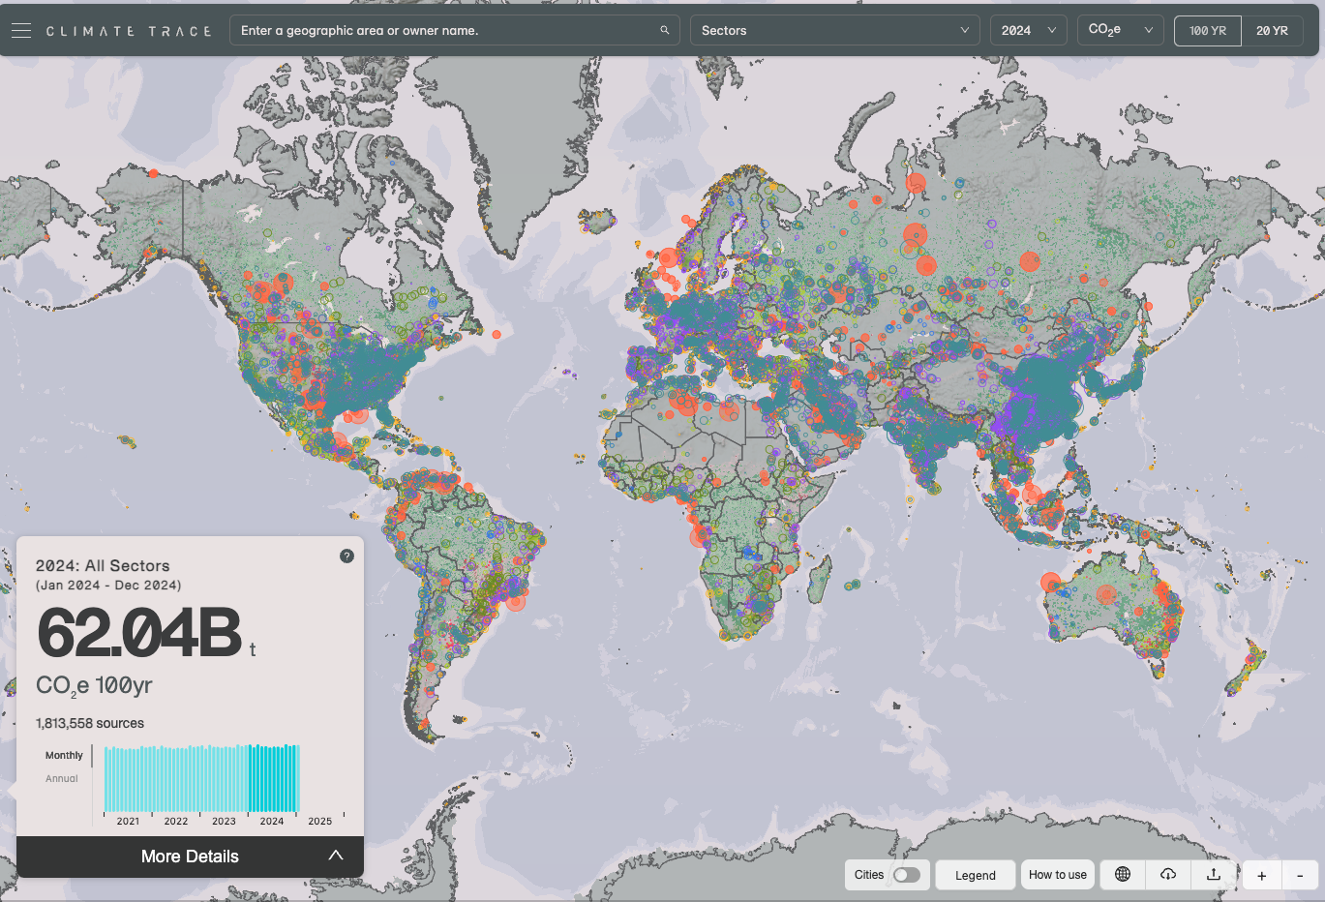
Task: Select the 100 YR timeframe
Action: click(1207, 31)
